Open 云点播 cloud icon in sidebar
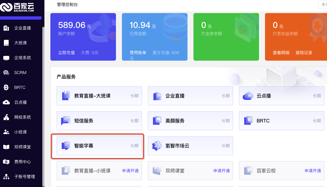Image resolution: width=327 pixels, height=187 pixels. click(6, 102)
